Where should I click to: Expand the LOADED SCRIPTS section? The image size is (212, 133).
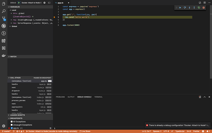(30, 115)
